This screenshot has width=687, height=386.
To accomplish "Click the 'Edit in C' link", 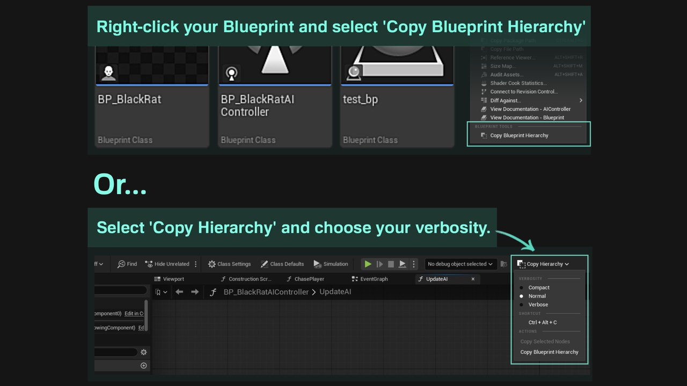I will point(134,314).
